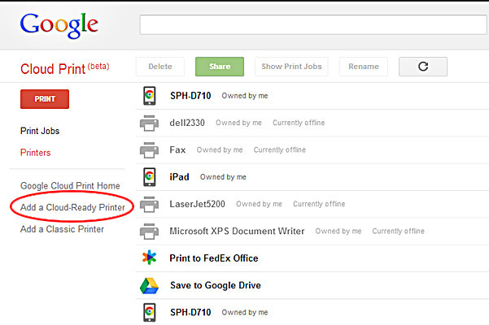Image resolution: width=489 pixels, height=325 pixels.
Task: Click 'Owned by me' on Microsoft XPS row
Action: click(338, 231)
